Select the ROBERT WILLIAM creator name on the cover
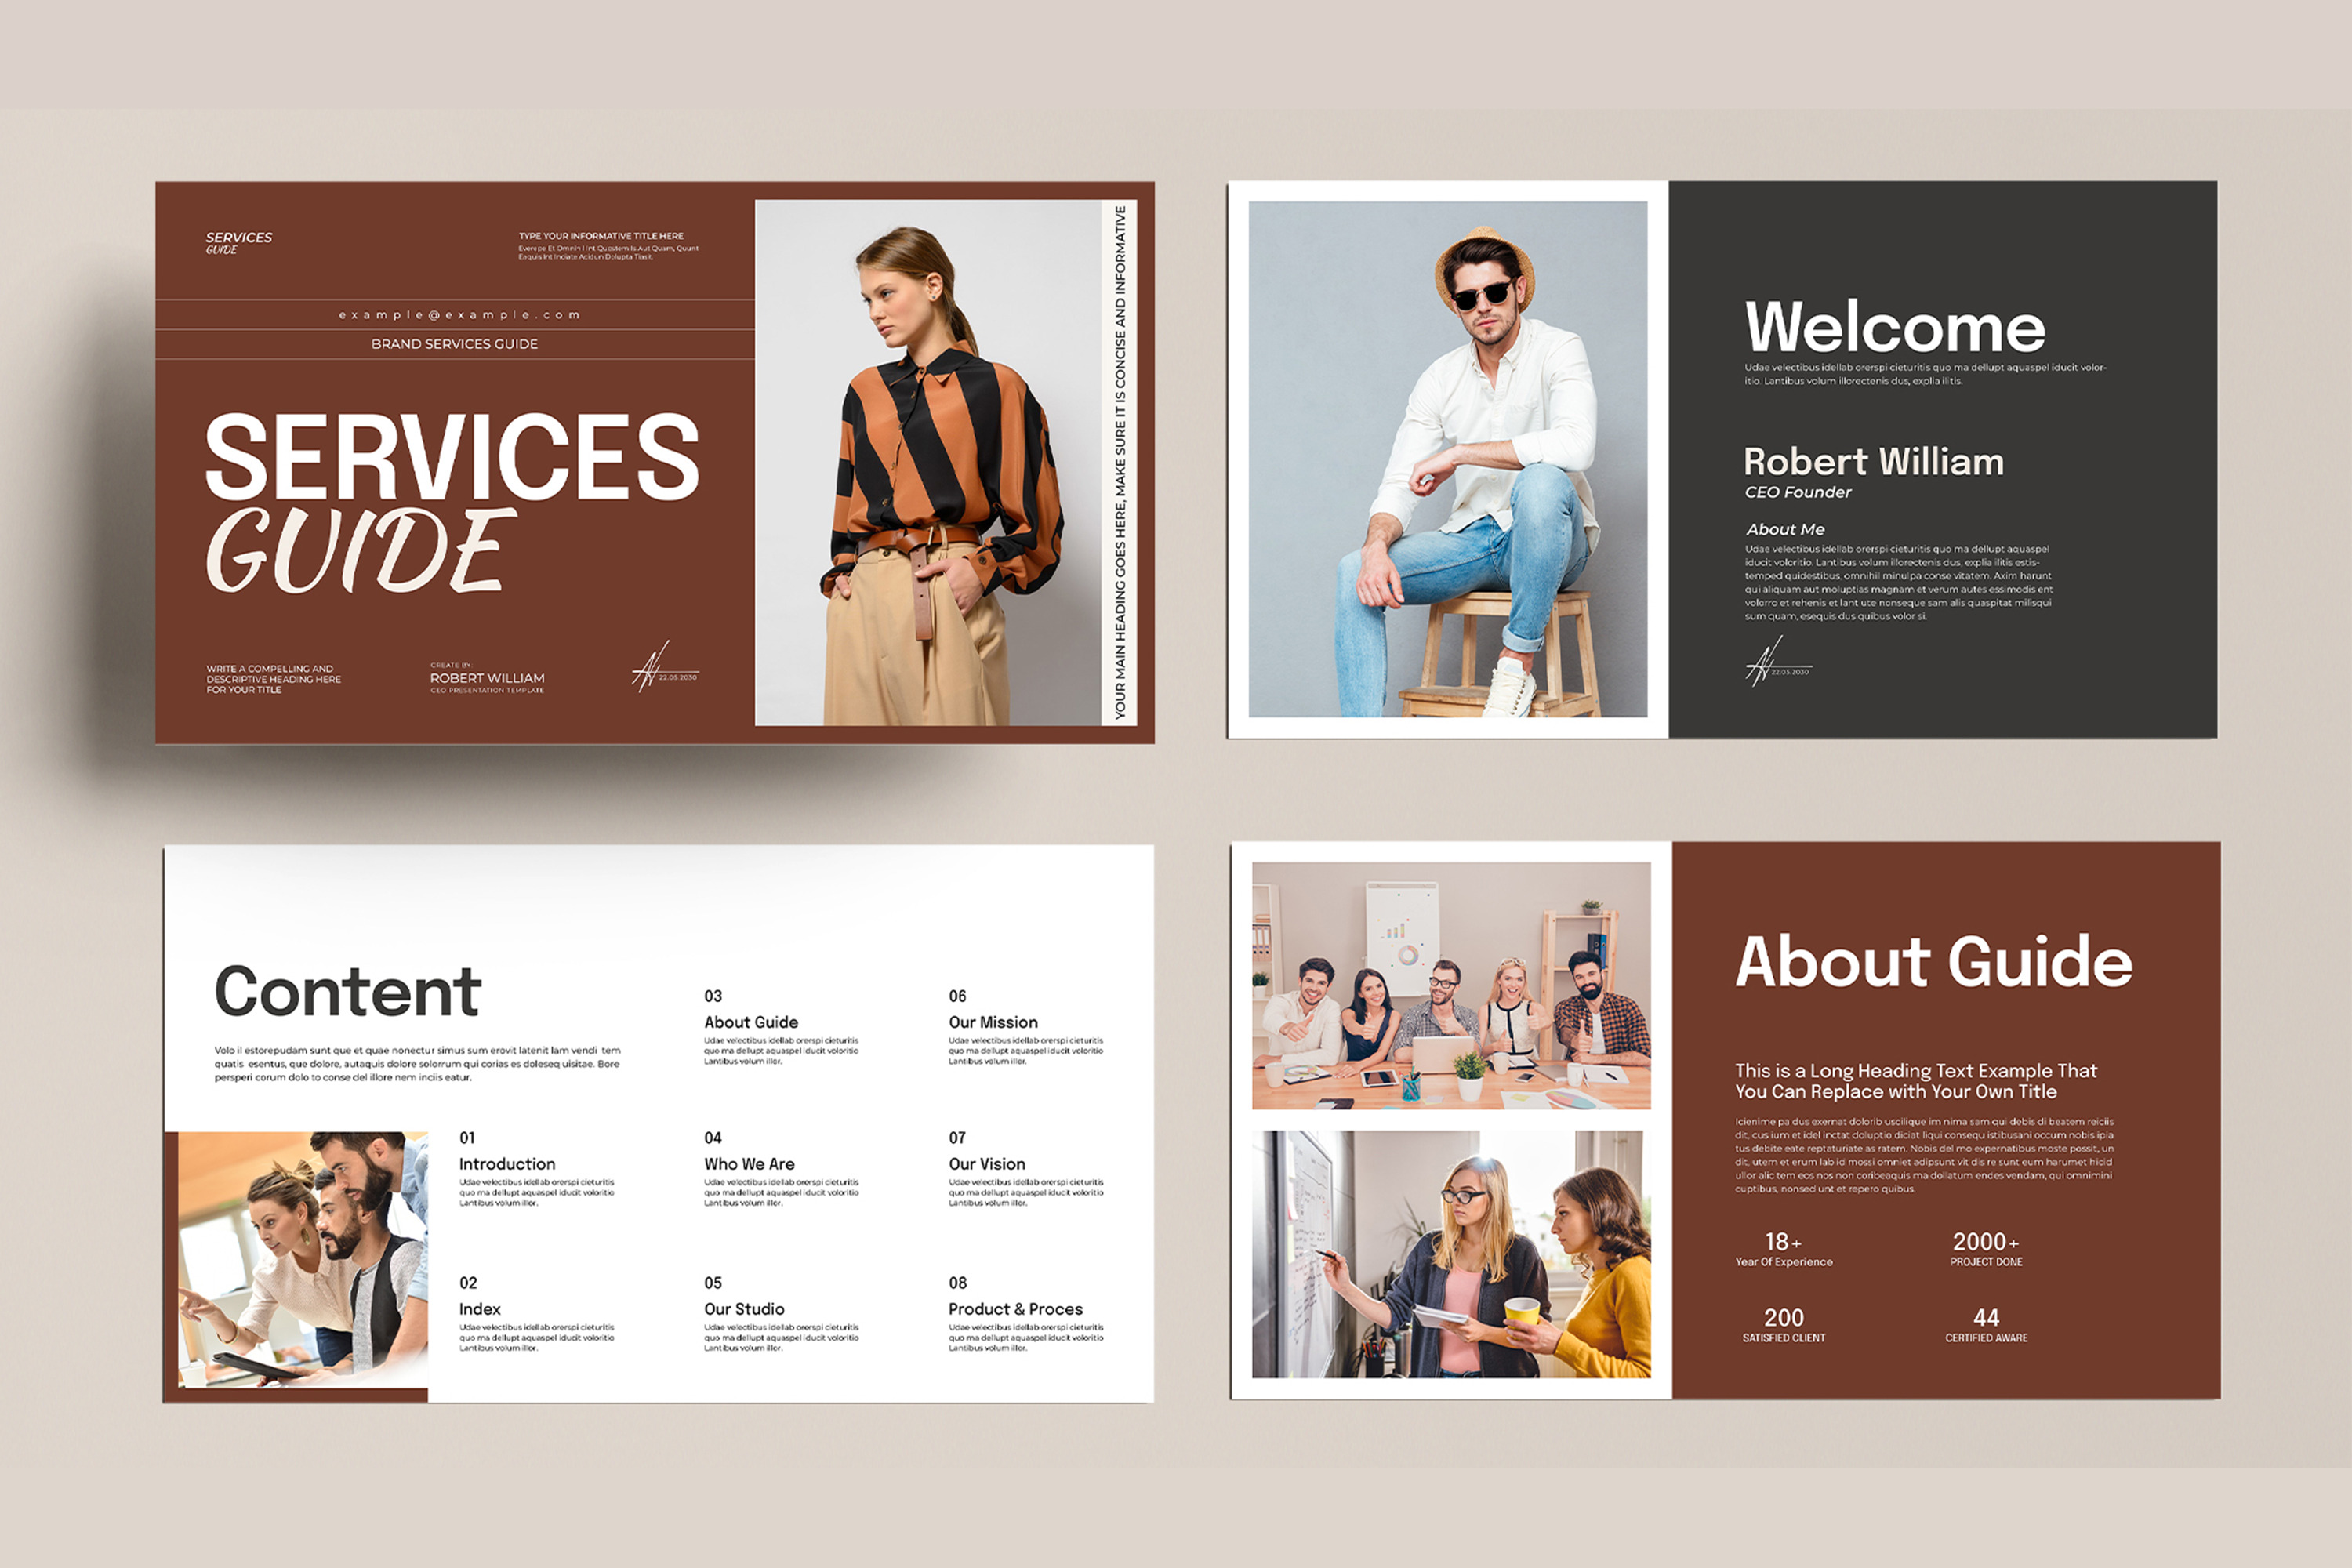 [x=487, y=678]
